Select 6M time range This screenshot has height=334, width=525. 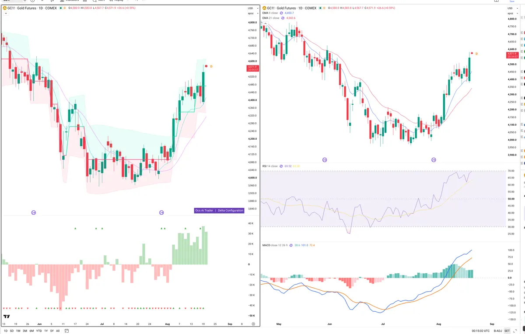[31, 331]
